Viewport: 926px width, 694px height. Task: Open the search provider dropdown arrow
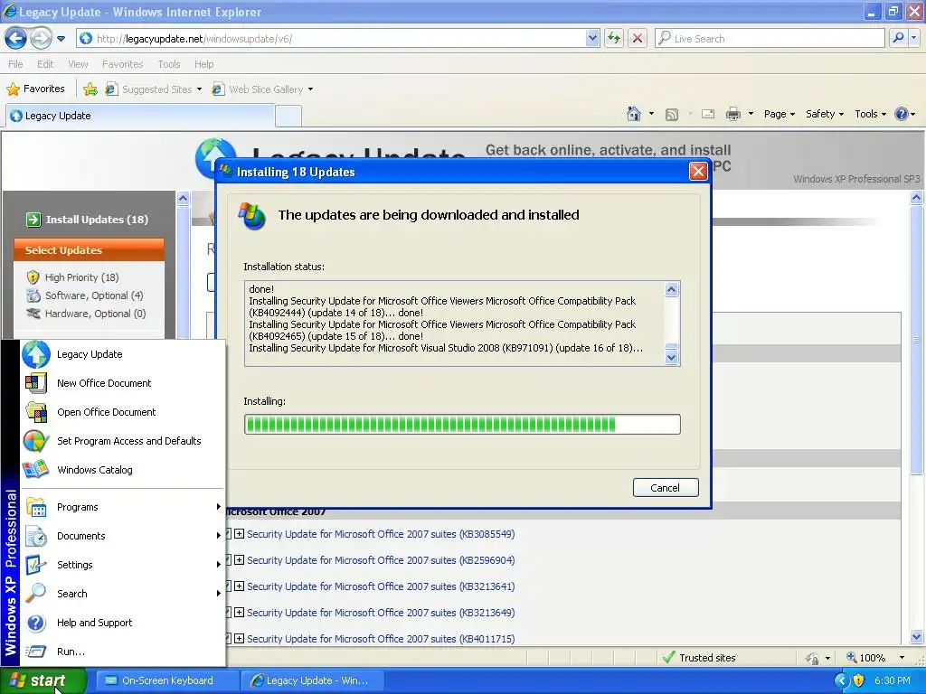[x=914, y=38]
